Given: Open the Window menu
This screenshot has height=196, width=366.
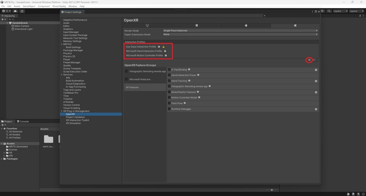Looking at the screenshot, I should pos(73,6).
